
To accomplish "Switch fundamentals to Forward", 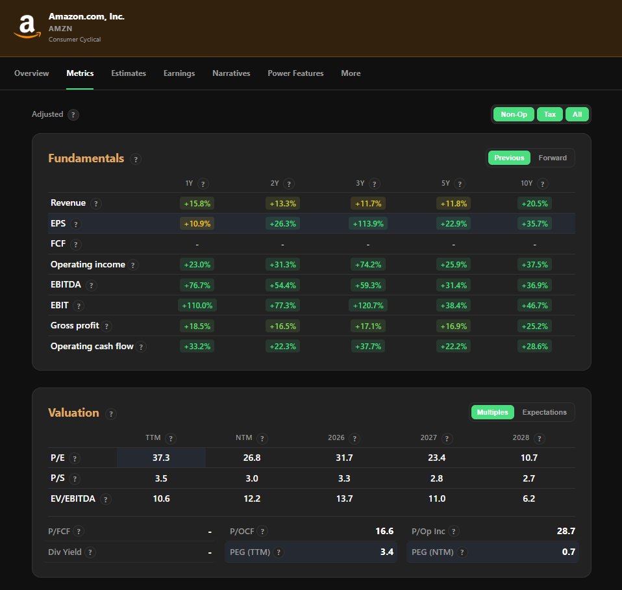I will (552, 158).
